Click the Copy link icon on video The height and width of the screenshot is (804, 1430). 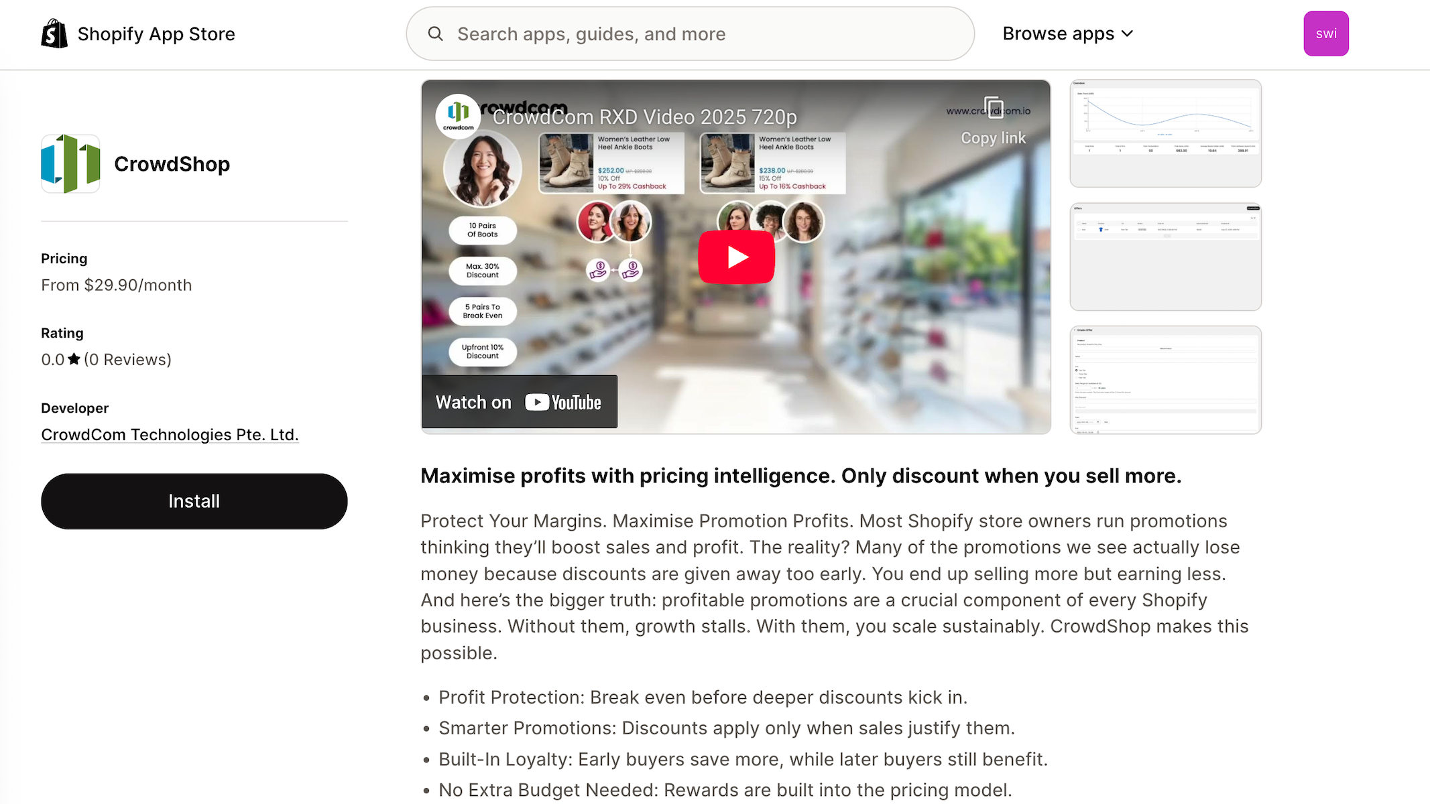[993, 107]
